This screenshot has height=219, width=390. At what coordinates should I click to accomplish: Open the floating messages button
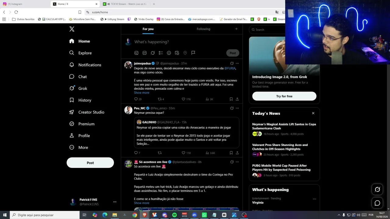coord(377,203)
